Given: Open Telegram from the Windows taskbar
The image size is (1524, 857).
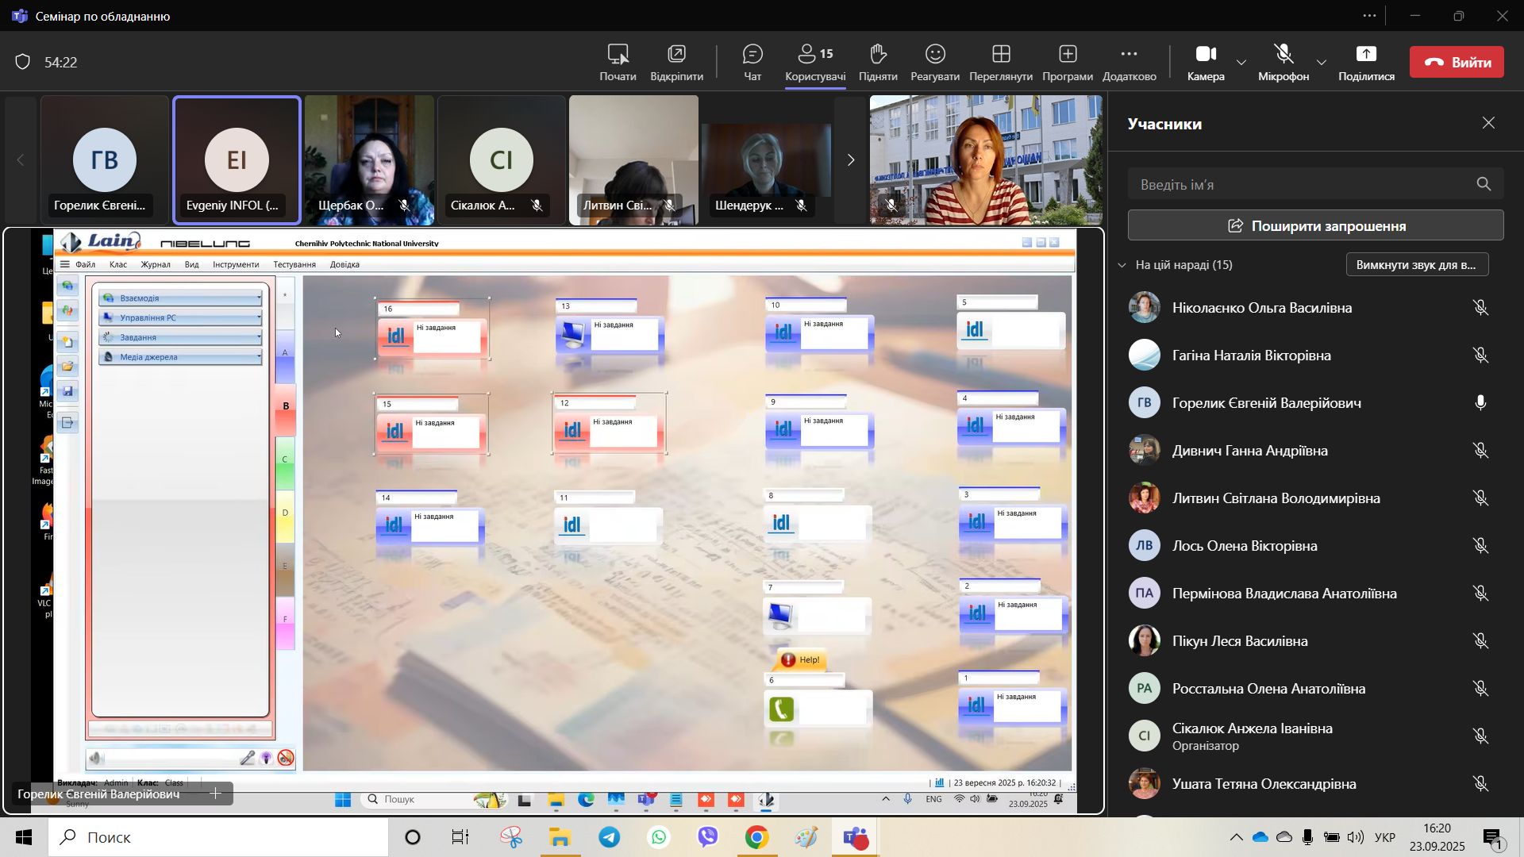Looking at the screenshot, I should tap(610, 838).
